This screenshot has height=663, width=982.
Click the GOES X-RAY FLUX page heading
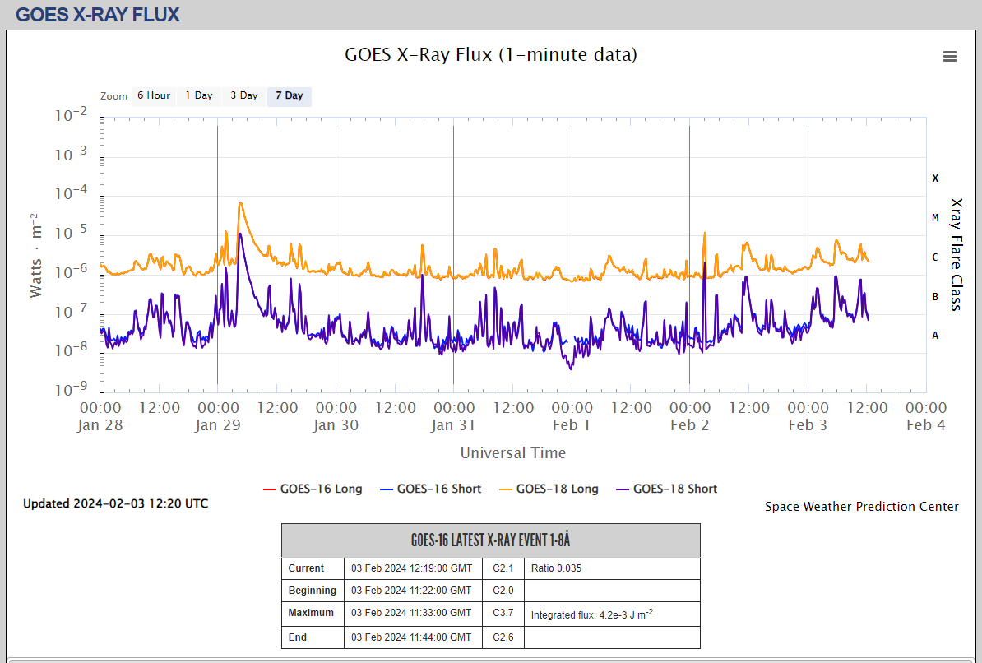point(98,15)
